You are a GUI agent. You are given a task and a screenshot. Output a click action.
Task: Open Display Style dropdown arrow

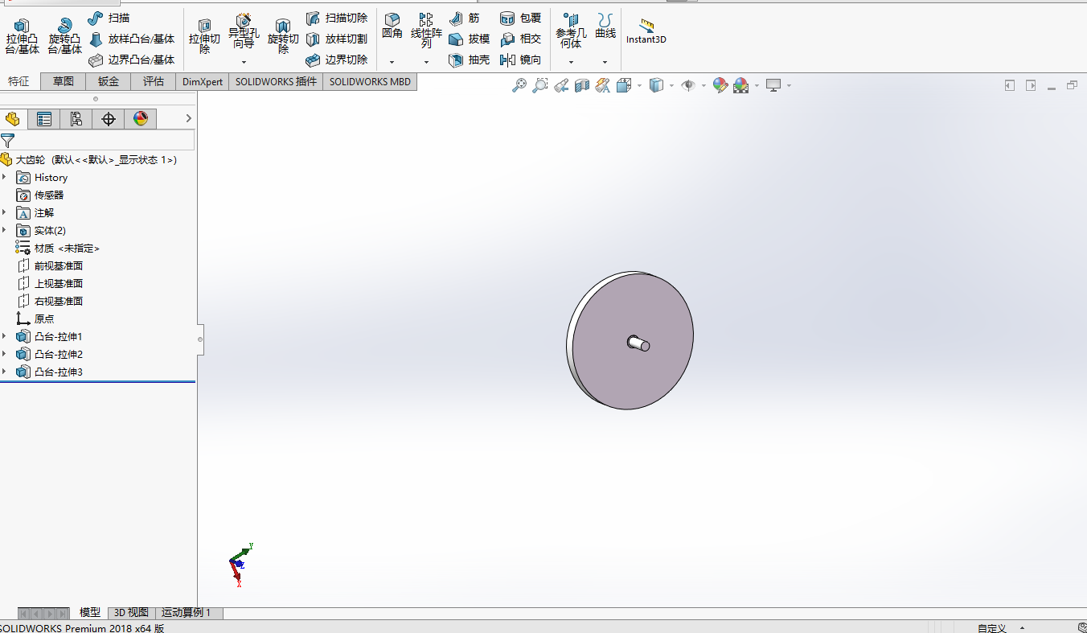point(671,85)
